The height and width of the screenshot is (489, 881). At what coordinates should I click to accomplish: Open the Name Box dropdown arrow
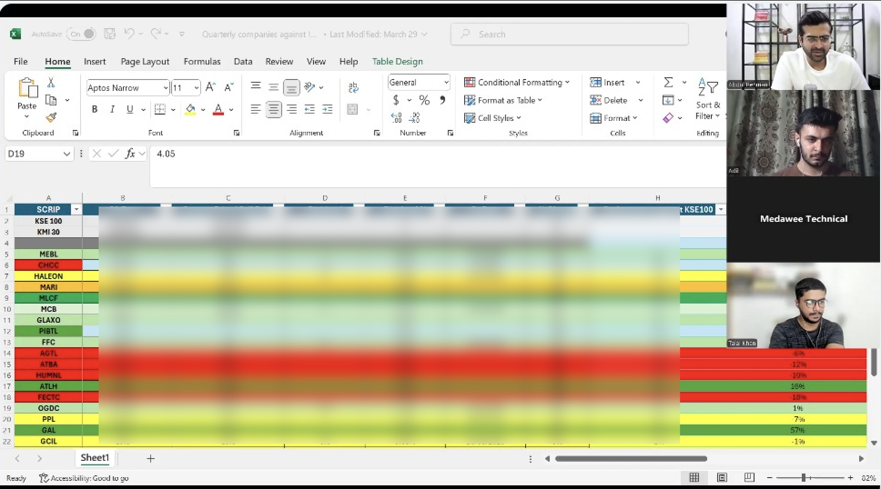67,154
